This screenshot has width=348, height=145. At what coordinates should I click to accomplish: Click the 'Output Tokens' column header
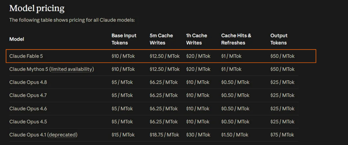(279, 39)
